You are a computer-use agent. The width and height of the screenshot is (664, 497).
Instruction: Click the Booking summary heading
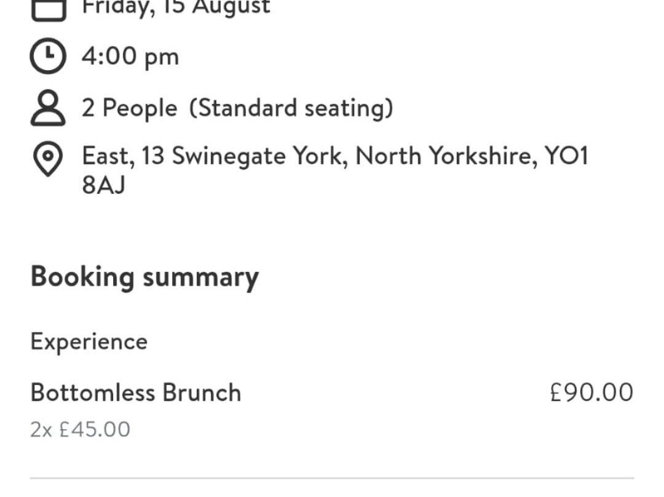point(144,277)
